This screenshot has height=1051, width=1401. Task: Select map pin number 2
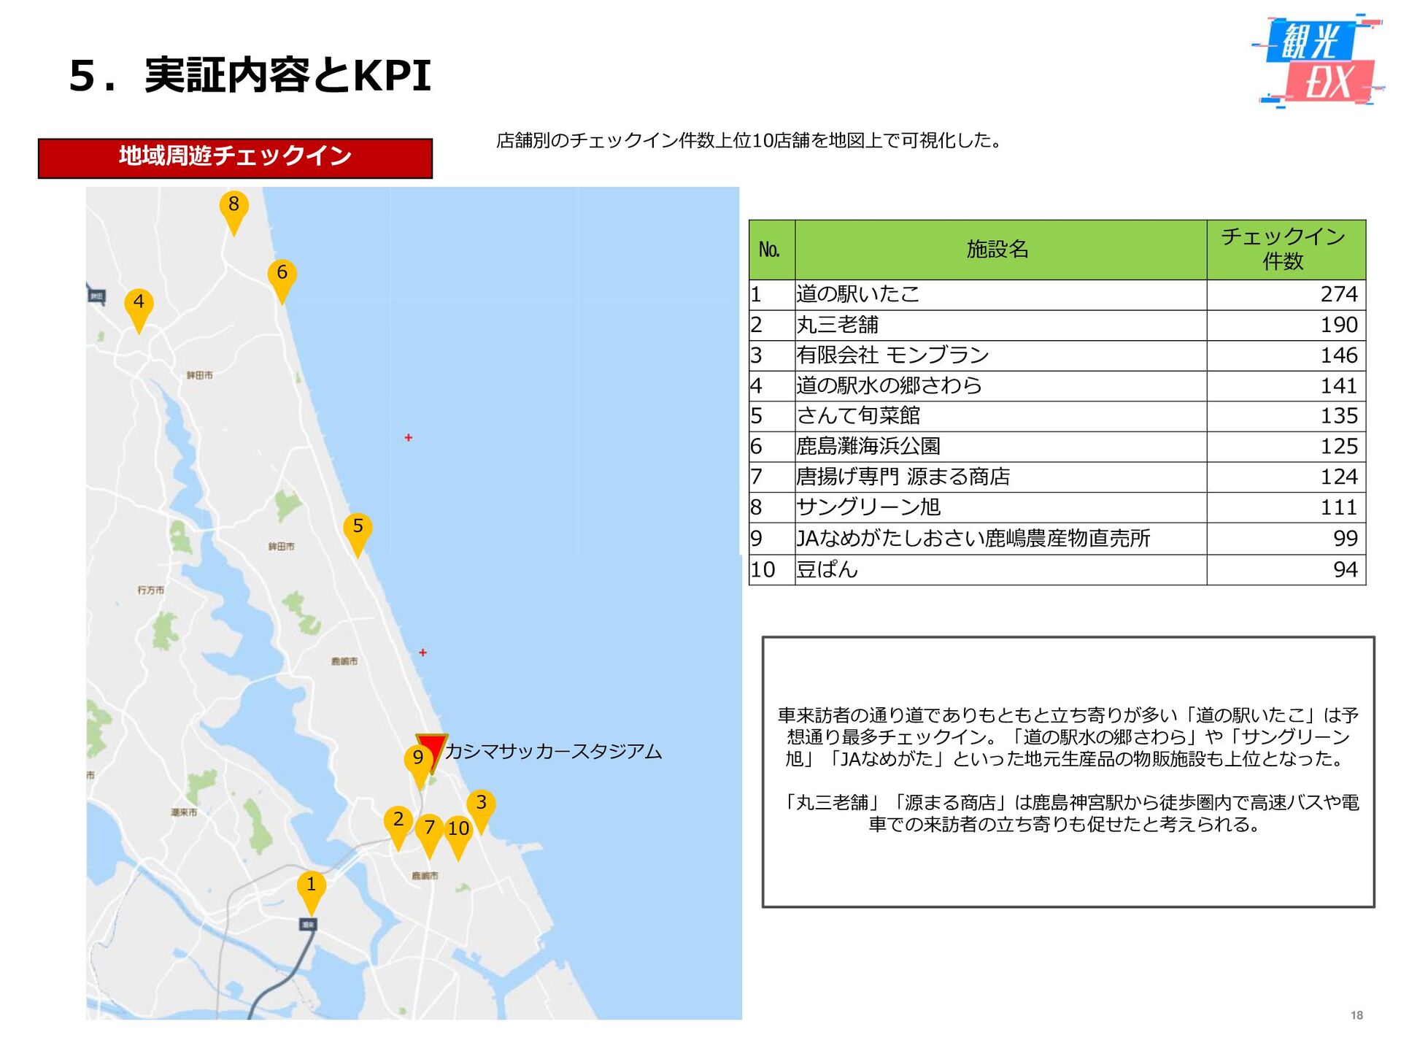(398, 821)
